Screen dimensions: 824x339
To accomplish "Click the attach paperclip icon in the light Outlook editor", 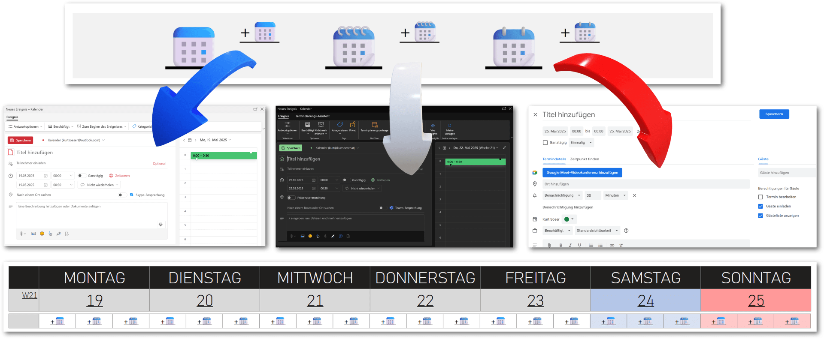I will (21, 234).
